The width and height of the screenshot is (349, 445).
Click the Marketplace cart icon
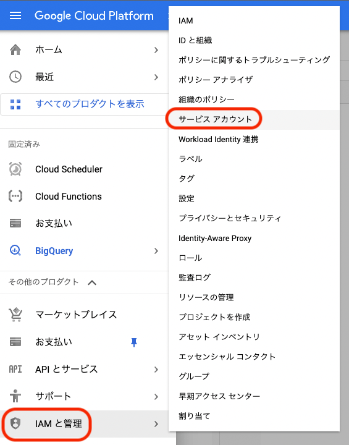[15, 315]
